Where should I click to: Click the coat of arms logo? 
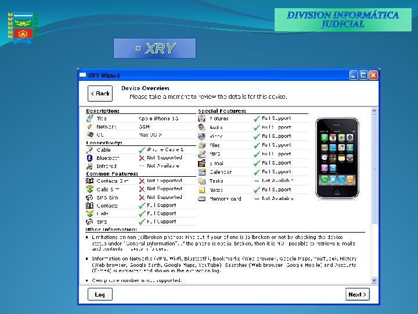[23, 28]
